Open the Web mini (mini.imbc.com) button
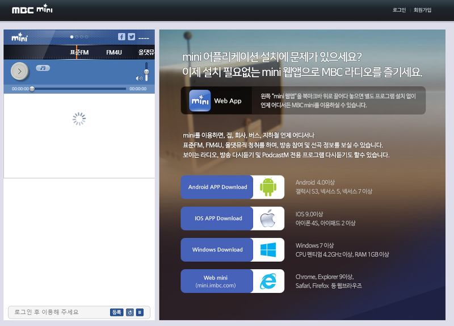This screenshot has width=454, height=326. click(217, 281)
